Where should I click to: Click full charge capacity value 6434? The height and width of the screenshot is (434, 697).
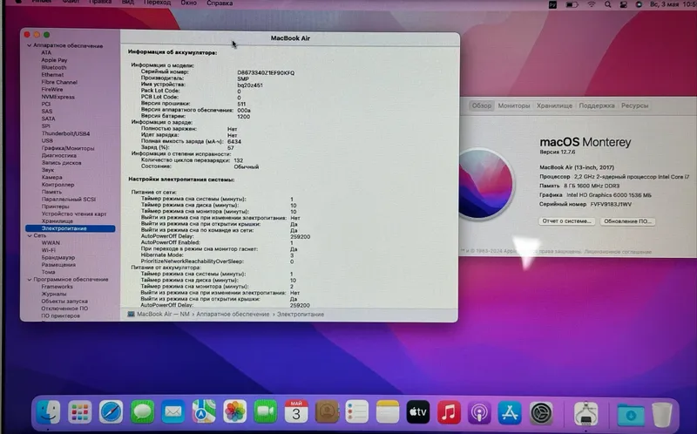coord(234,142)
